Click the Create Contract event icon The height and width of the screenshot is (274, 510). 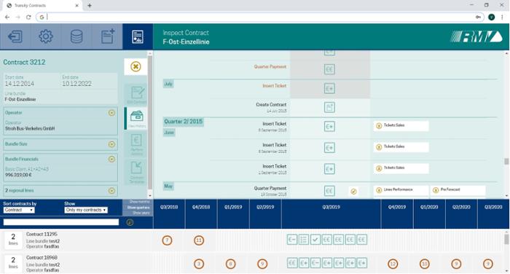click(329, 107)
